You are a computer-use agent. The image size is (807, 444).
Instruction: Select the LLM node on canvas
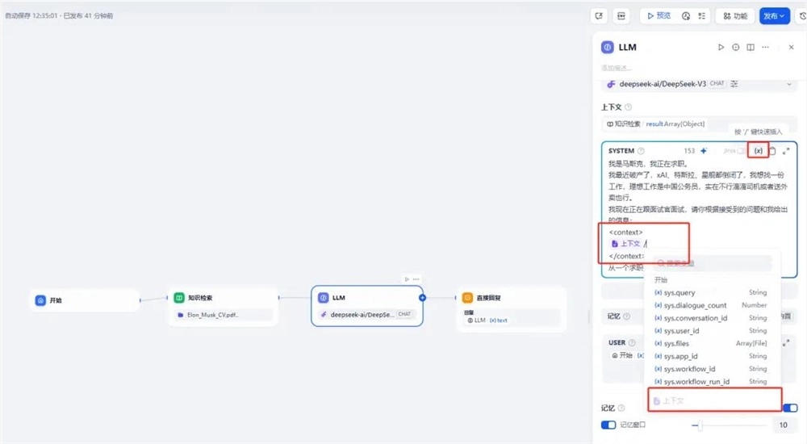[367, 306]
